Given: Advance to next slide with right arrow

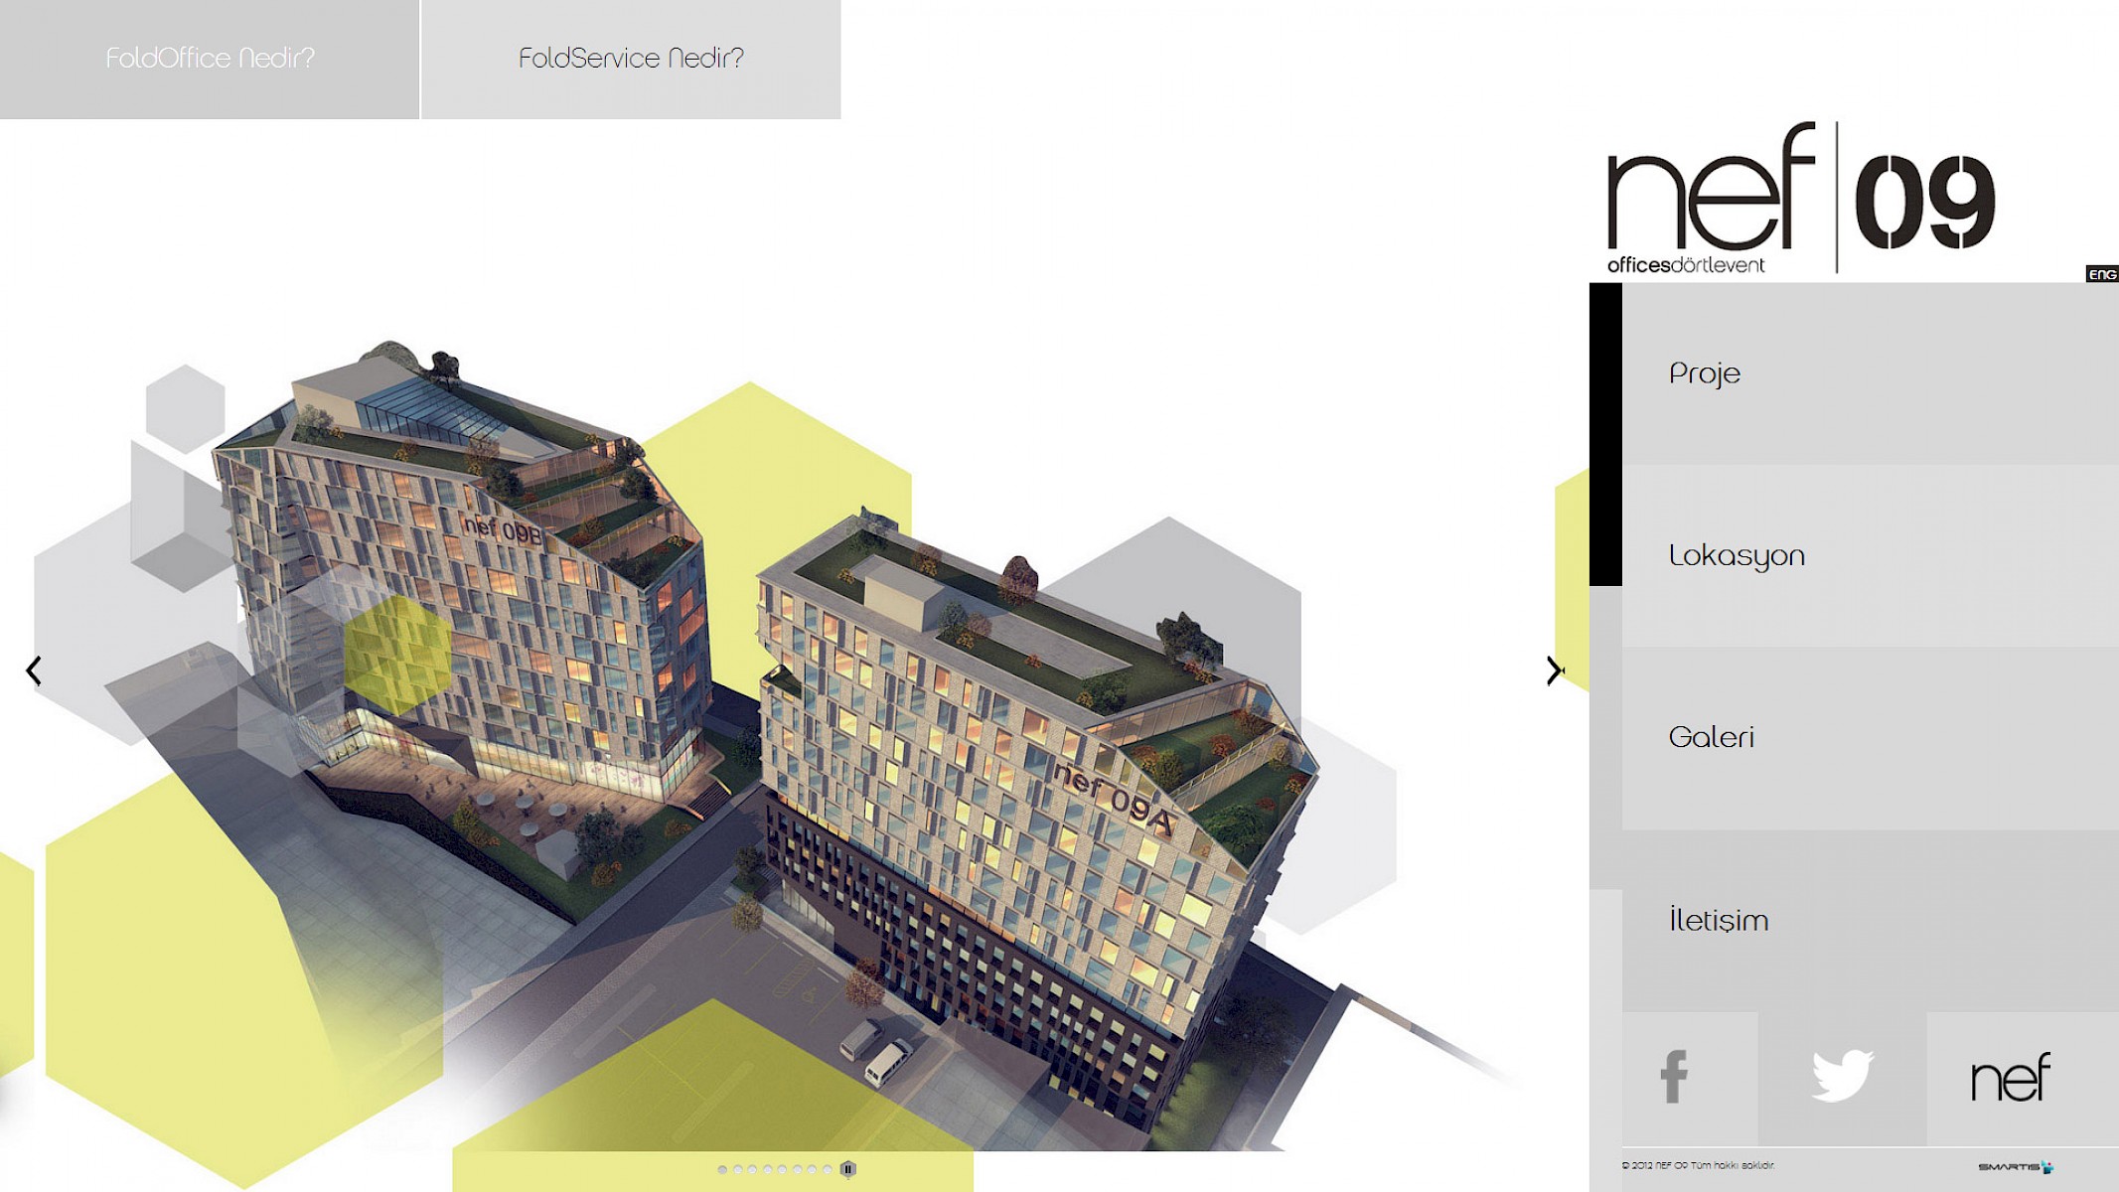Looking at the screenshot, I should [x=1554, y=670].
